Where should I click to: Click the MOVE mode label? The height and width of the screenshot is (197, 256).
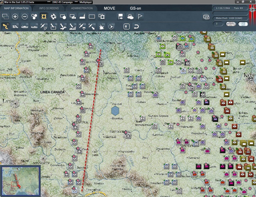109,8
